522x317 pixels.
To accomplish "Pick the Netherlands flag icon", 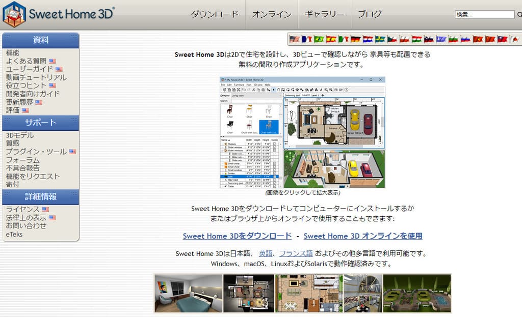I will pyautogui.click(x=368, y=39).
